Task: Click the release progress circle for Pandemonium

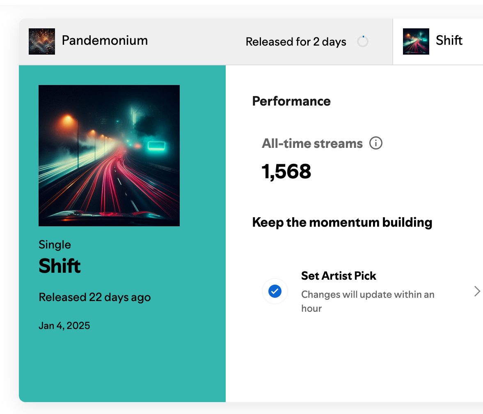Action: coord(363,41)
